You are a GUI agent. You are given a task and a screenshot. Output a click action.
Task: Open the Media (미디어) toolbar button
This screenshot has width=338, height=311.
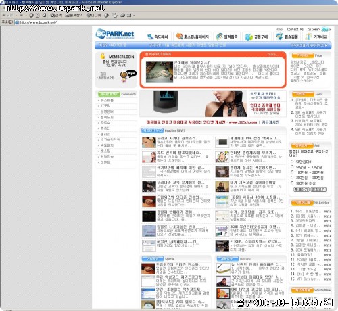point(94,16)
